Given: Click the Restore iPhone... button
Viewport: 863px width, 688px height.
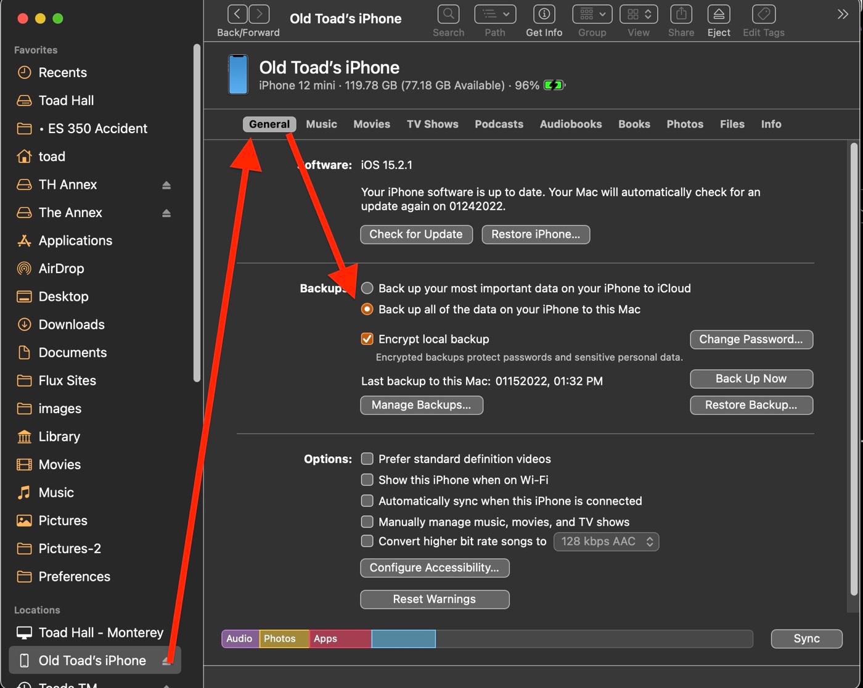Looking at the screenshot, I should coord(536,234).
